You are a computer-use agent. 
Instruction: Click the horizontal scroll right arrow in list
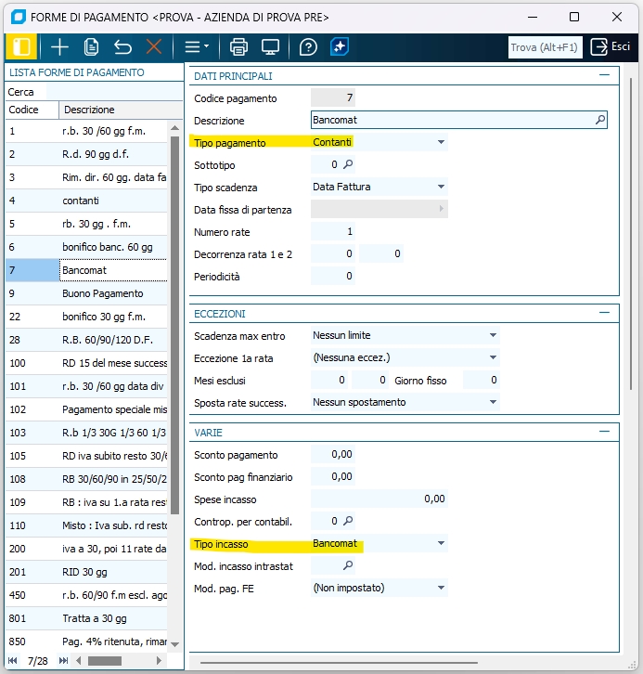coord(159,660)
